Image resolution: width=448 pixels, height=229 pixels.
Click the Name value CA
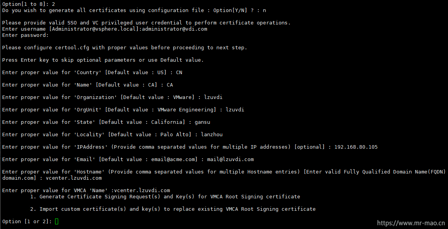(x=170, y=85)
